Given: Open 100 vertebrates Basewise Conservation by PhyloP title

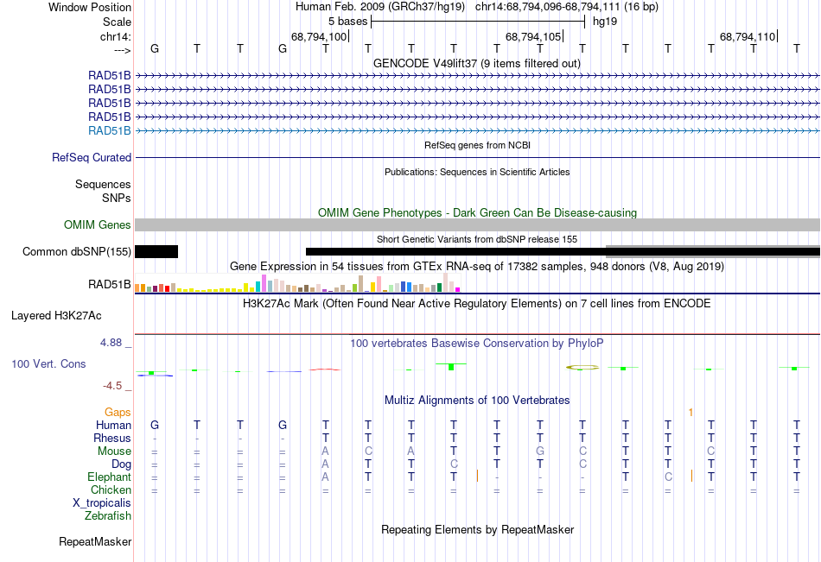Looking at the screenshot, I should [x=477, y=344].
